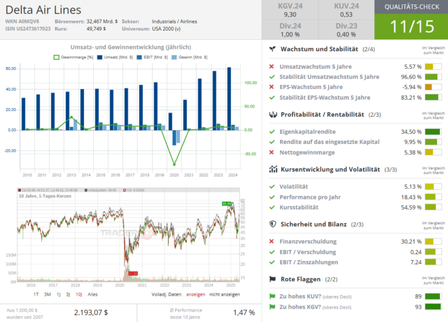Click the green check next to Stabilität EPS-Wachstum 5 Jahre
The height and width of the screenshot is (322, 448).
click(272, 98)
